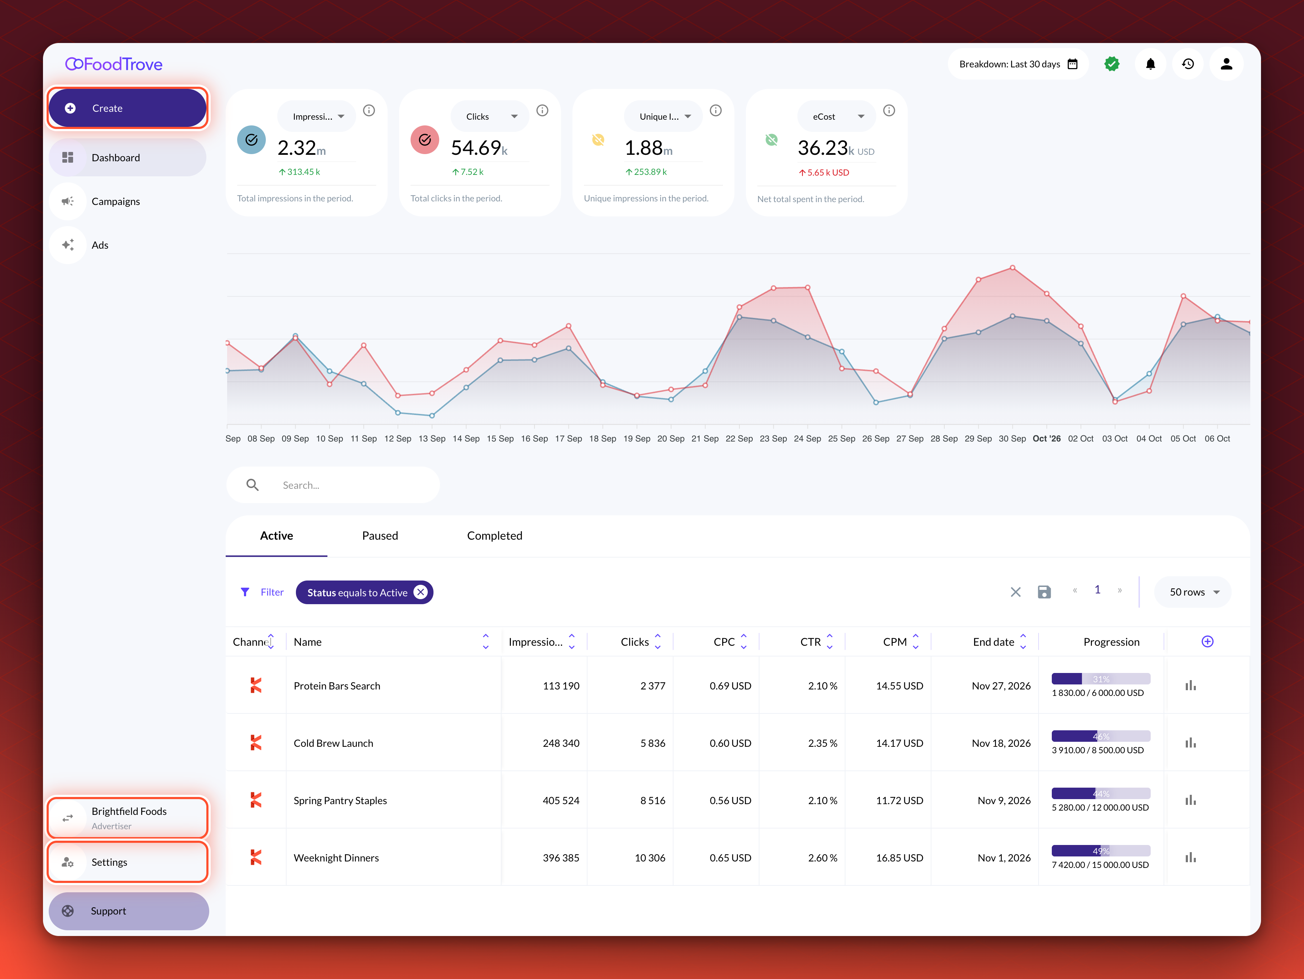
Task: Switch the Brightfield Foods advertiser account
Action: click(127, 817)
